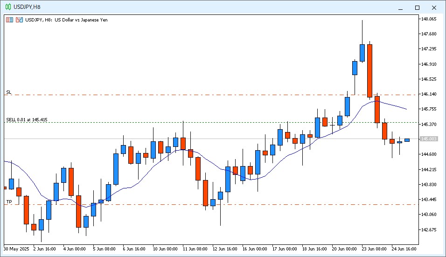Click the candlestick chart icon in title bar

pyautogui.click(x=8, y=7)
